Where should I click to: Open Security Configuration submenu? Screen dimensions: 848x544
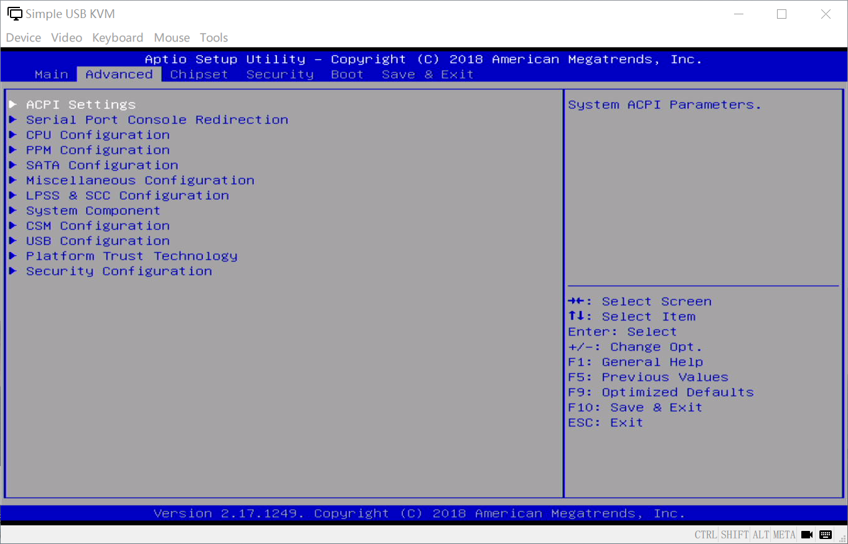coord(119,271)
